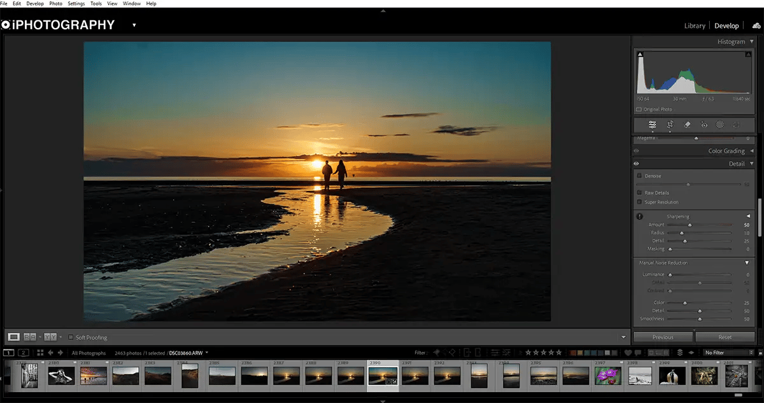Open the toolbar content dropdown triangle

(623, 337)
